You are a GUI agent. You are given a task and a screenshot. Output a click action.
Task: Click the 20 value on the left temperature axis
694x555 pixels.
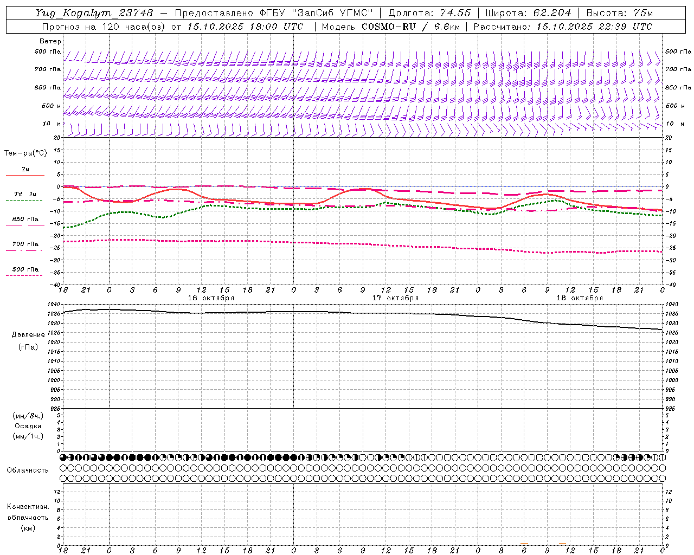point(57,138)
